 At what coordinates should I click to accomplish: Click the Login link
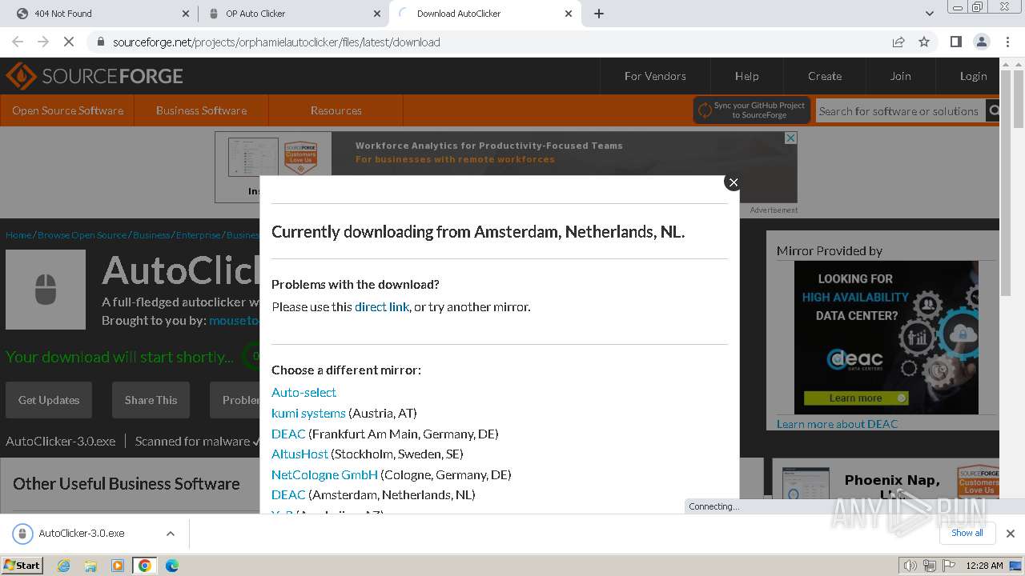pos(973,76)
